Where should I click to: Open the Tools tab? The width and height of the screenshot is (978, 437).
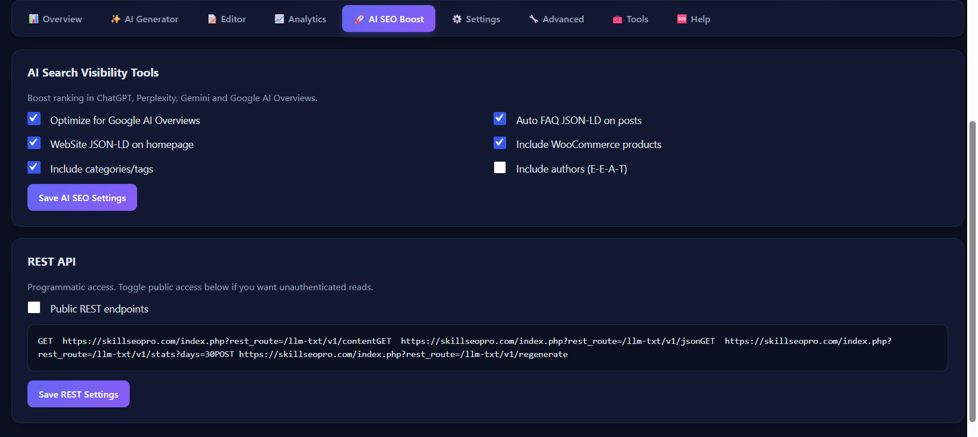(631, 19)
